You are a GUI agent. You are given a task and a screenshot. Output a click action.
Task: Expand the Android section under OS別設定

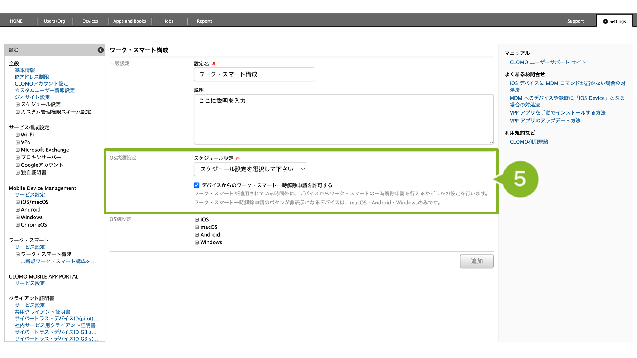[x=197, y=235]
